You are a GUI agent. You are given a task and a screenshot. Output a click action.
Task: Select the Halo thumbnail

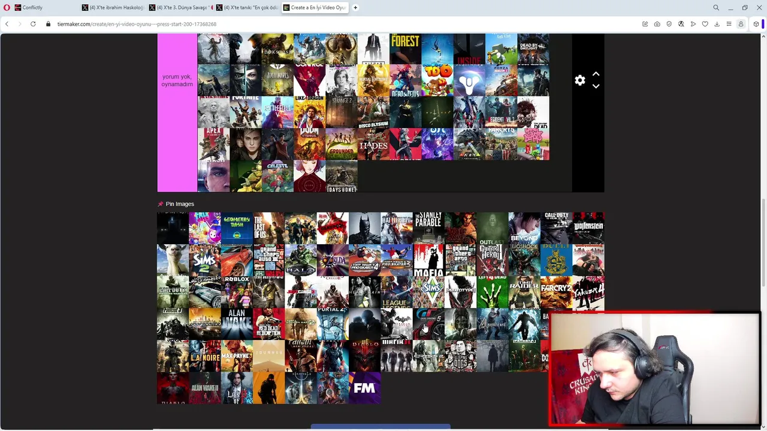click(301, 260)
